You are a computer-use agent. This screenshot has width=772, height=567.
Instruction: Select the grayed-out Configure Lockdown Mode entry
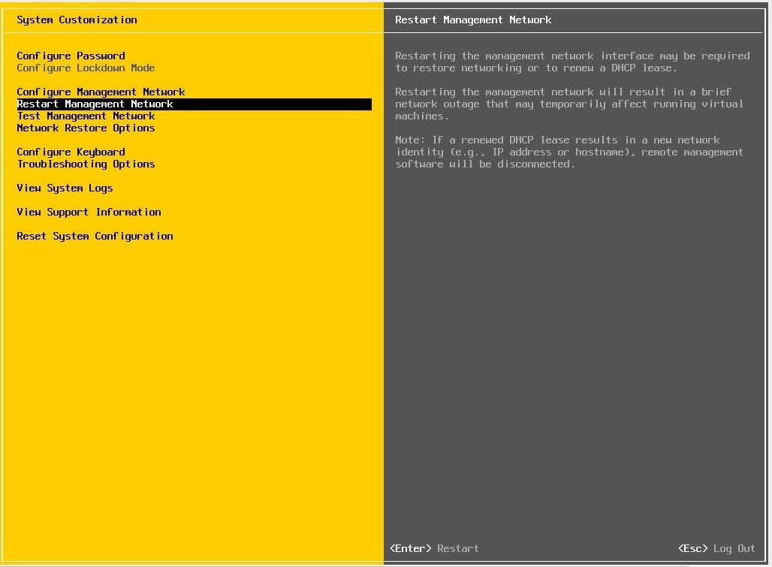[86, 68]
